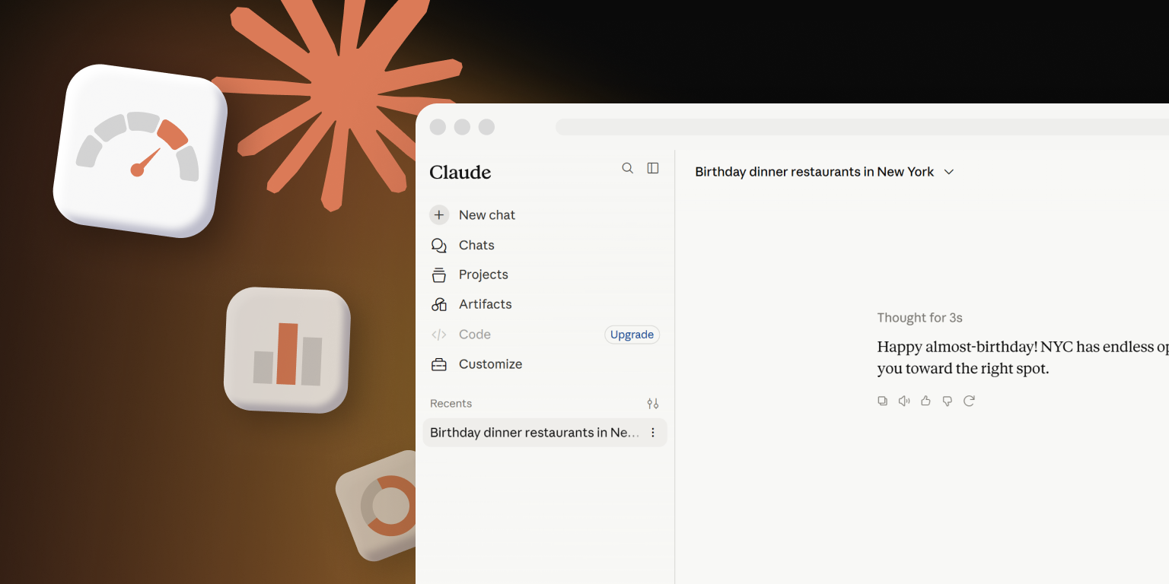
Task: Play the response with the read aloud icon
Action: (904, 401)
